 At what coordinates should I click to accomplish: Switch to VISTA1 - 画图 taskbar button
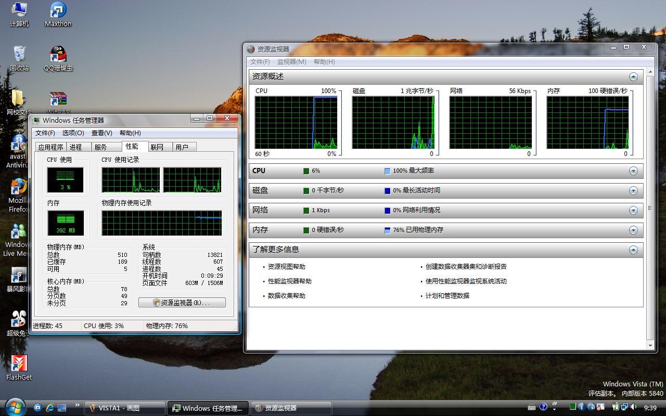tap(125, 408)
